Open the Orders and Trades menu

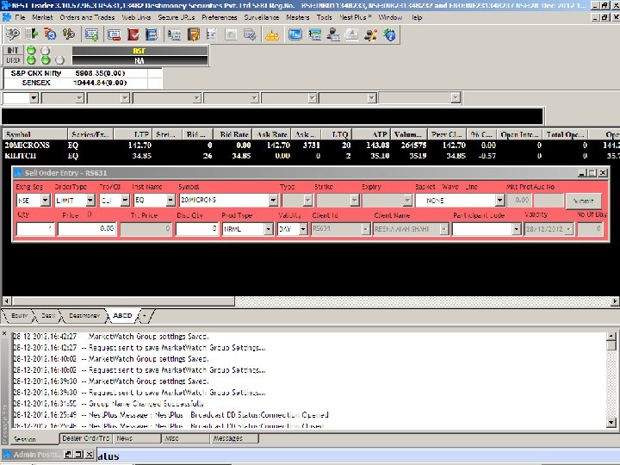click(87, 17)
